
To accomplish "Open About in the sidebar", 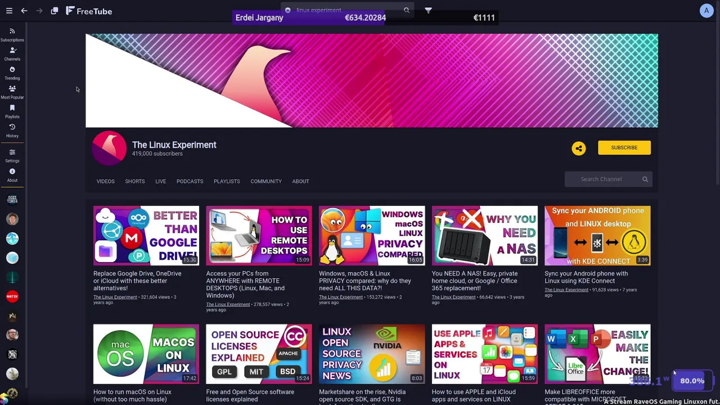I will click(x=12, y=175).
